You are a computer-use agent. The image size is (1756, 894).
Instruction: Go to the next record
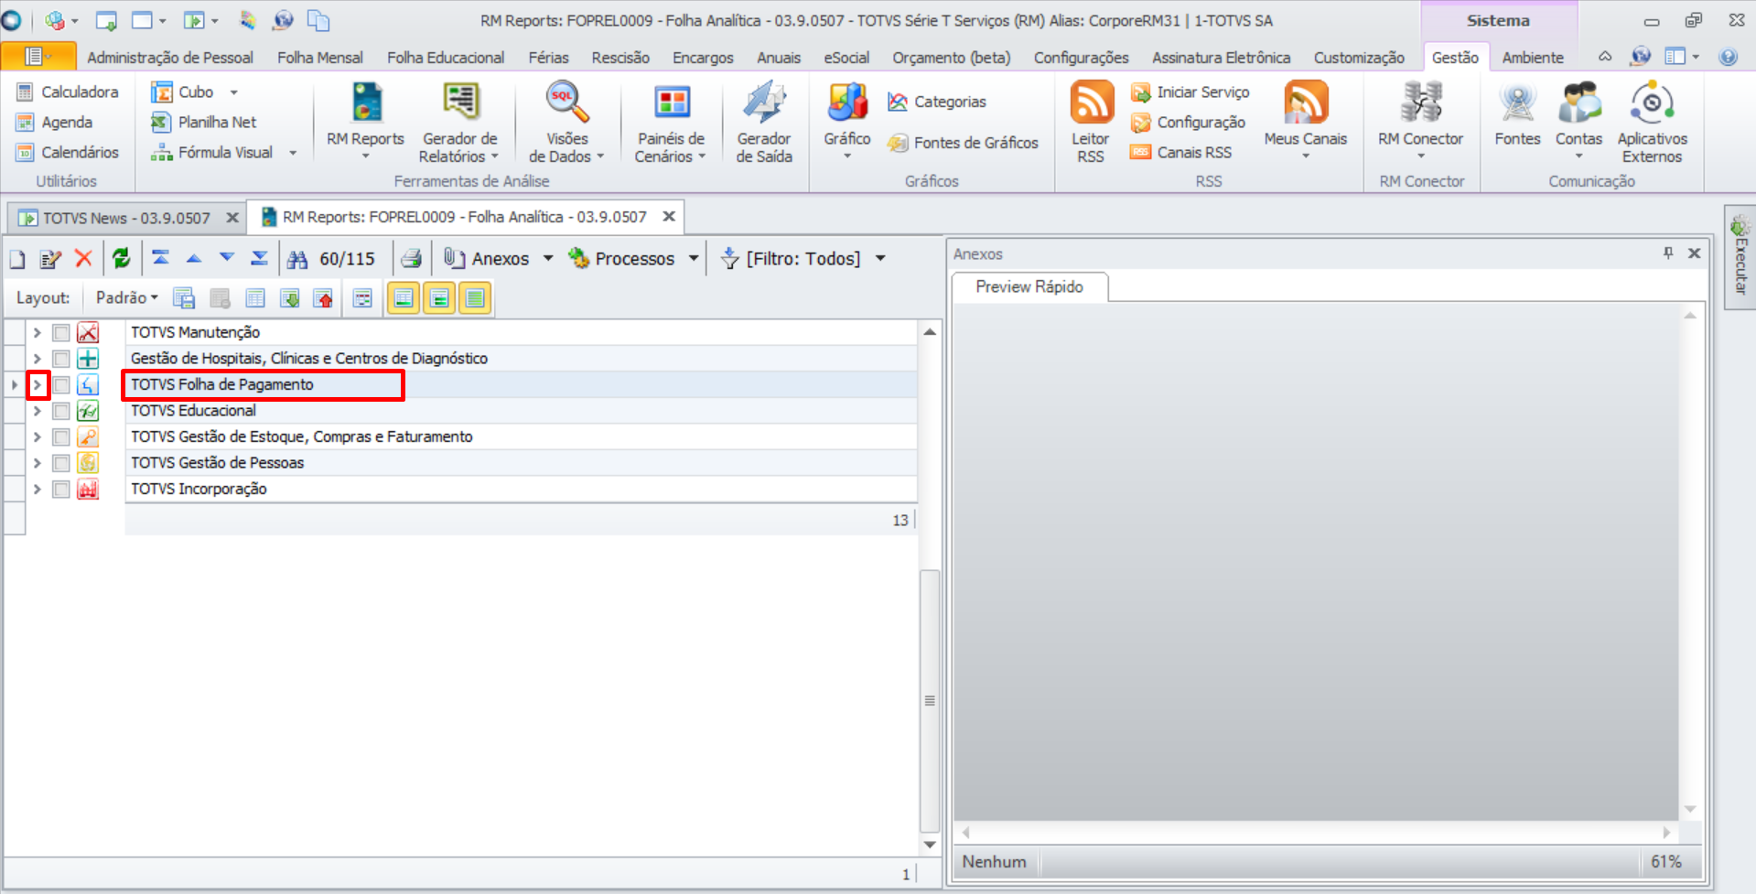(227, 259)
